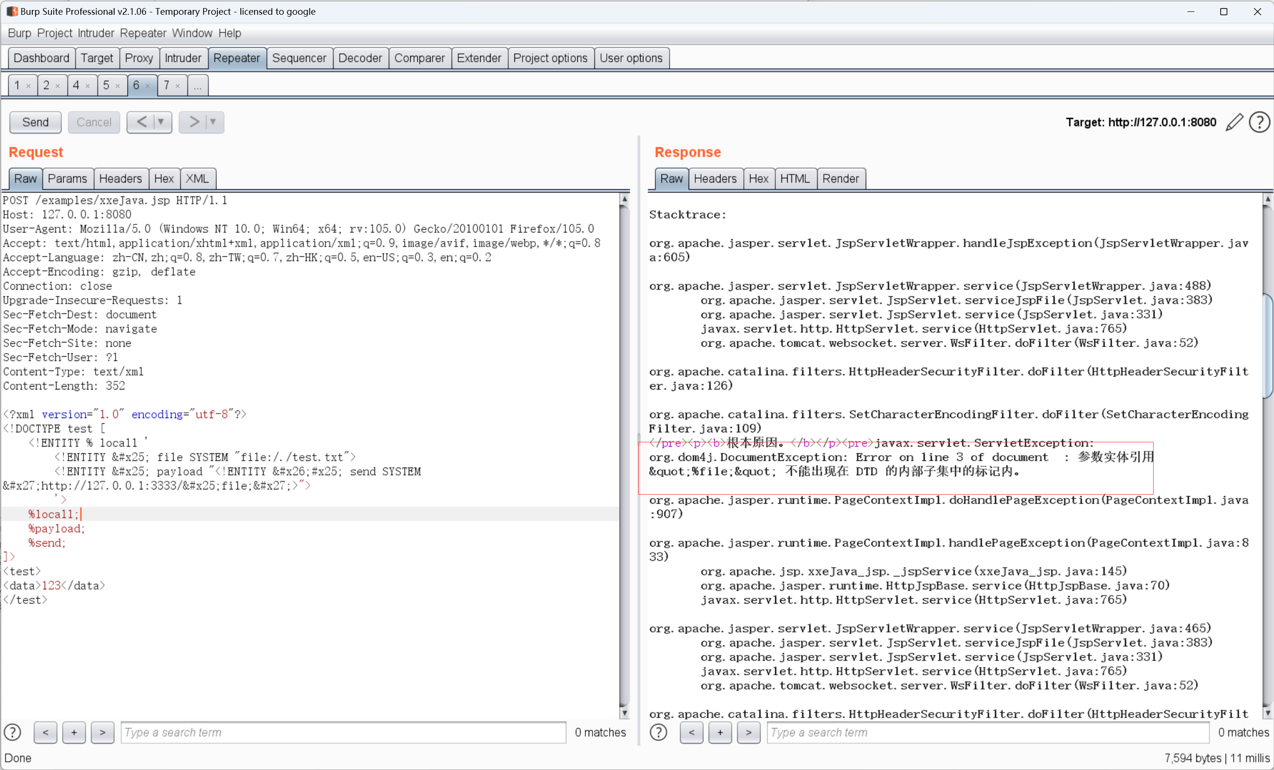Open the Window menu
The image size is (1274, 770).
[x=192, y=33]
